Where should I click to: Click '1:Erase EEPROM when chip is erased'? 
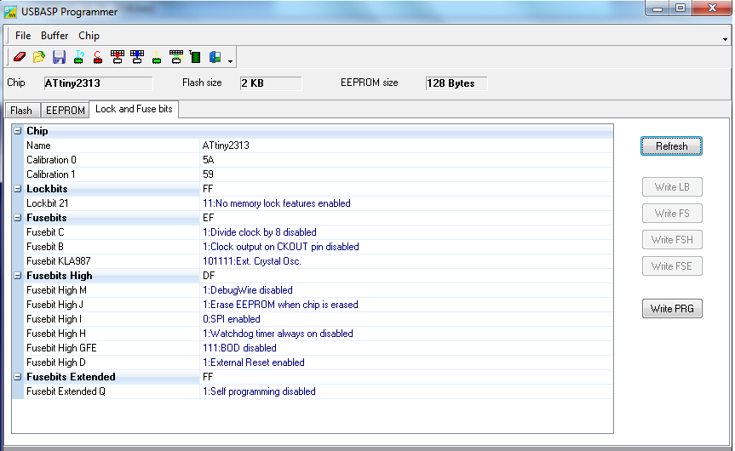click(x=280, y=305)
